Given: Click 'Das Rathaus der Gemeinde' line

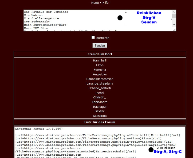Looking at the screenshot, I should point(46,12).
